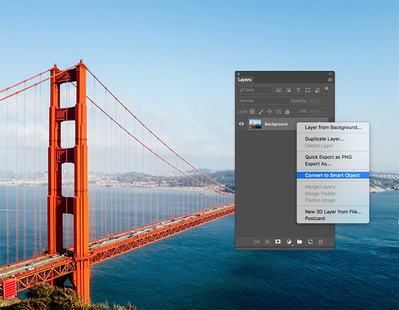Toggle lock transparent pixels
The width and height of the screenshot is (399, 310).
point(253,112)
